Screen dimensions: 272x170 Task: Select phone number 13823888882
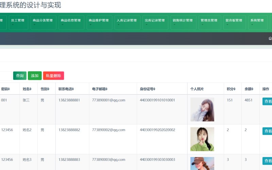[x=69, y=130]
